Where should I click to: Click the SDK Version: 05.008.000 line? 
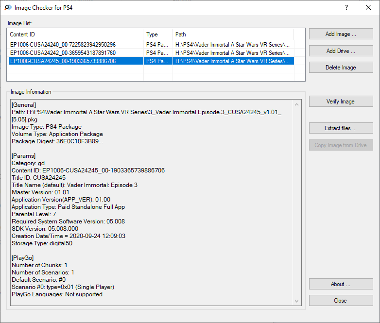click(45, 228)
